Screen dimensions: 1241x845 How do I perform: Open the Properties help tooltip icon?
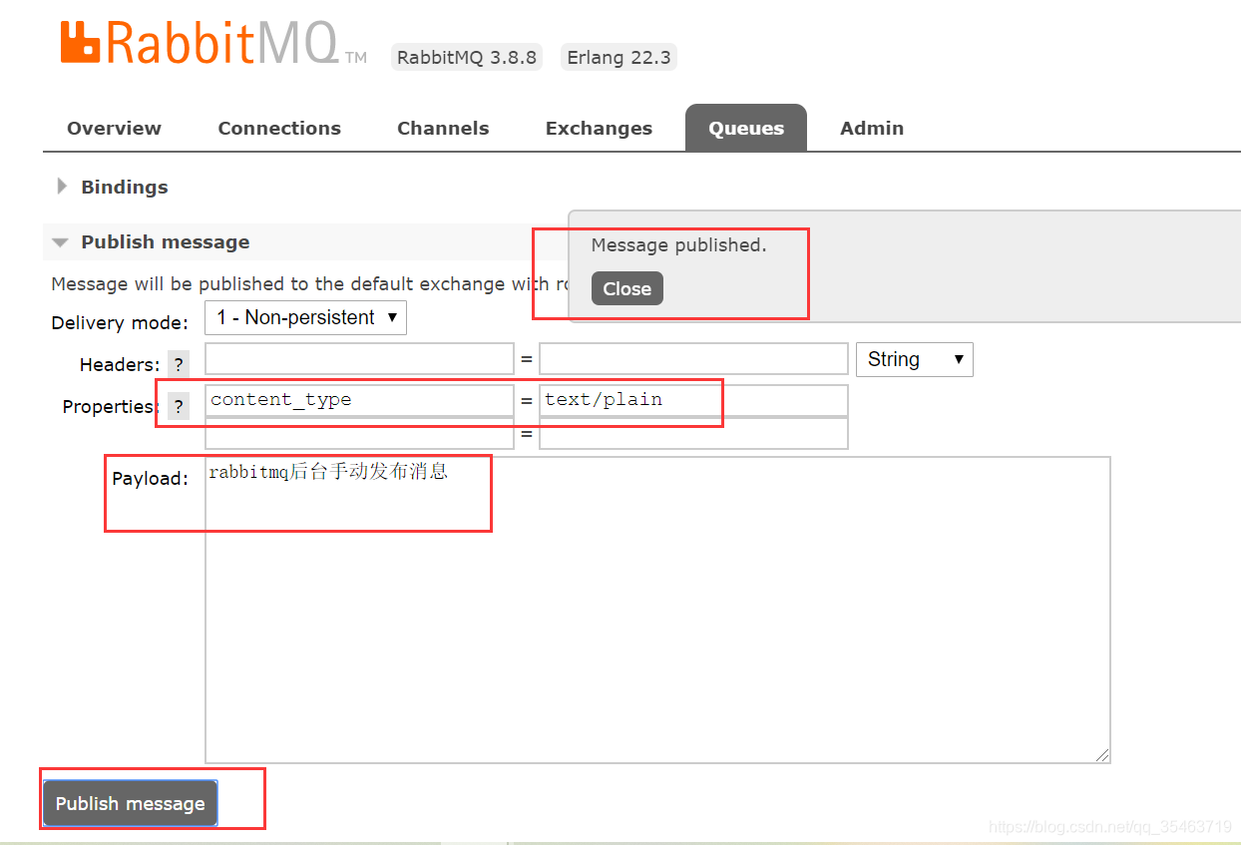click(x=179, y=406)
